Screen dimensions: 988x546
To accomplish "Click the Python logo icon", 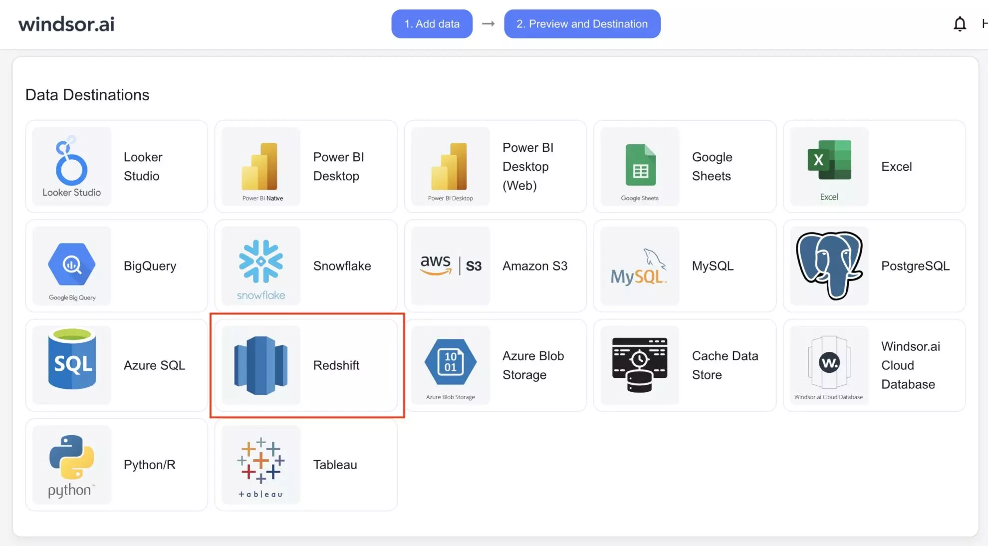I will 71,465.
